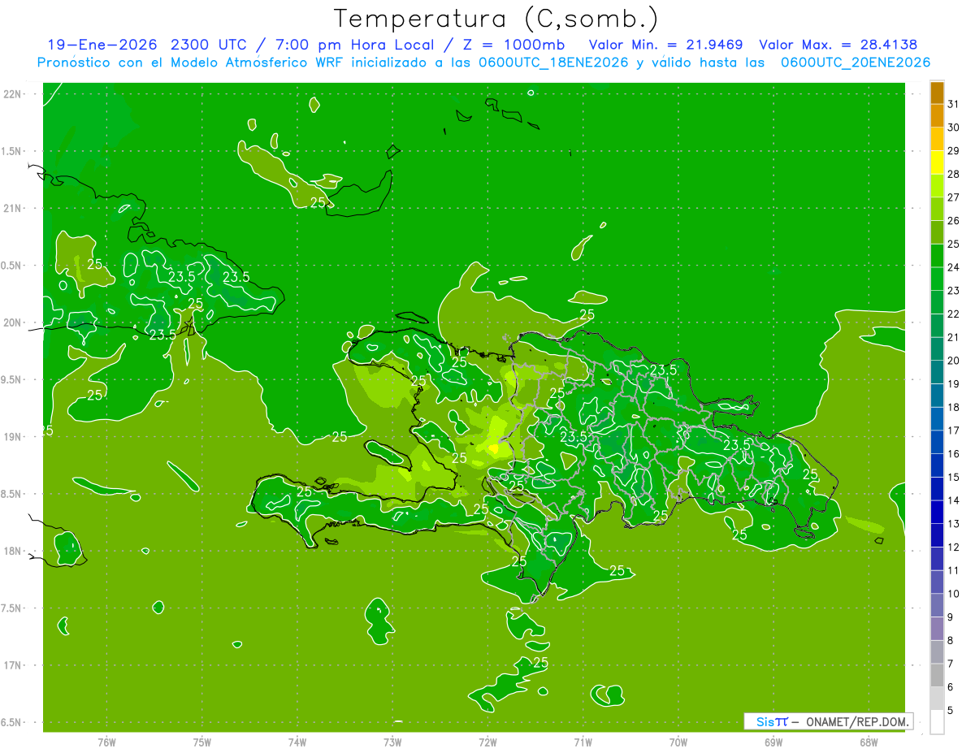Click the "Valor Max. = 28.4138" value
975x753 pixels.
(838, 45)
